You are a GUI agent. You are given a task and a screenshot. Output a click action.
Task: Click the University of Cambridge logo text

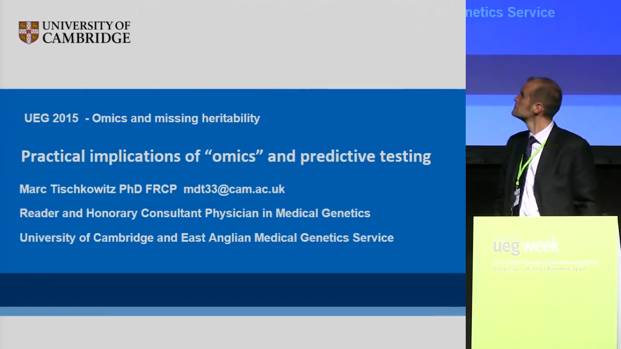(x=86, y=32)
